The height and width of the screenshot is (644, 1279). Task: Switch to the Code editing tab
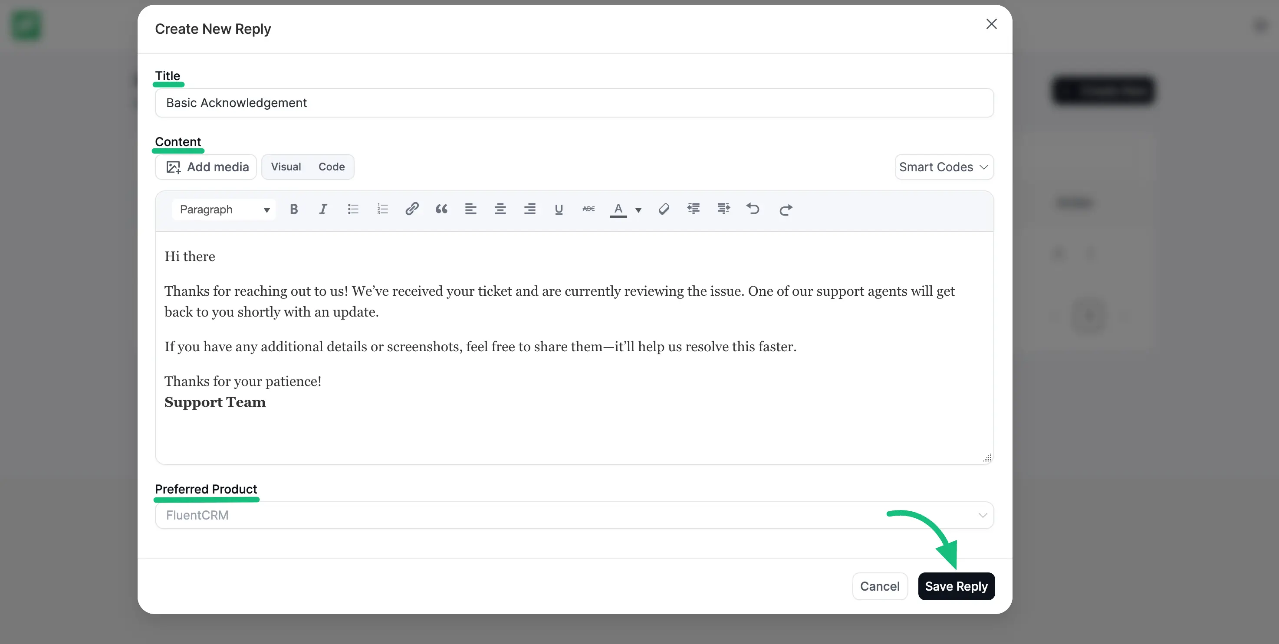[331, 167]
